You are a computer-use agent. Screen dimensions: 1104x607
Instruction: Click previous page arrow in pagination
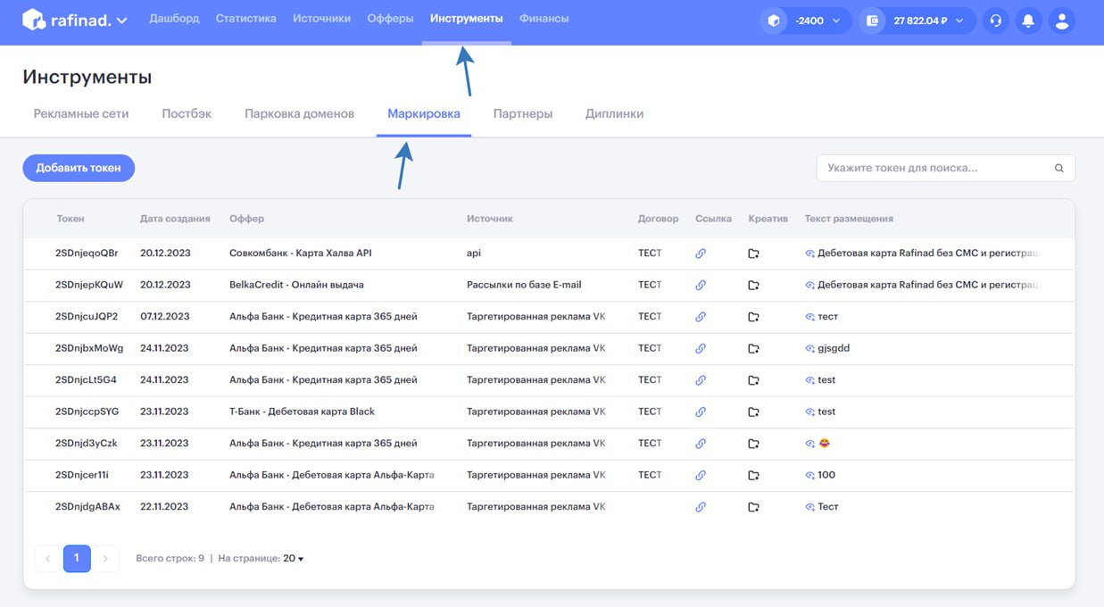[x=47, y=559]
